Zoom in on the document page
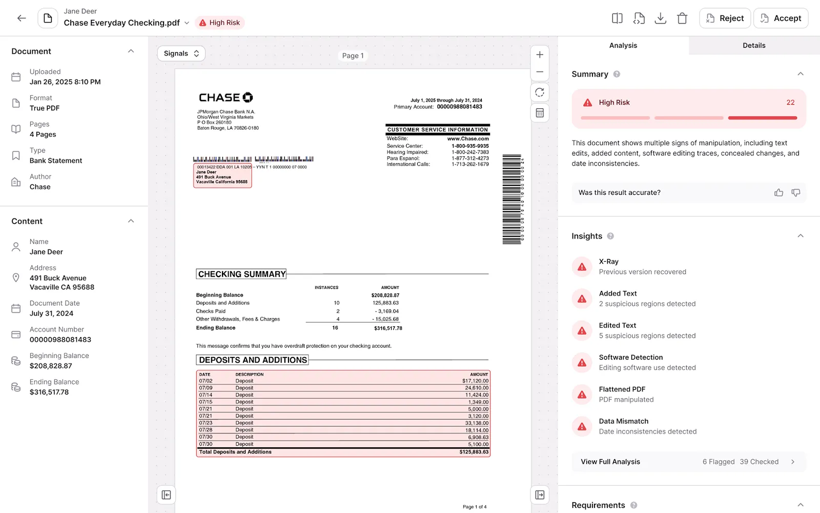 [x=540, y=54]
